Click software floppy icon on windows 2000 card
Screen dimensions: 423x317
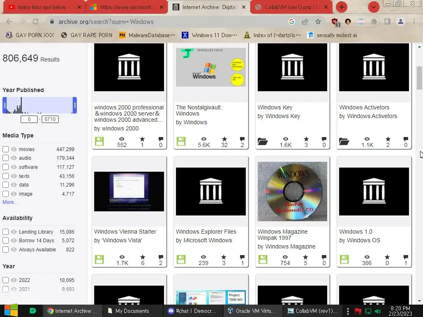(x=99, y=141)
